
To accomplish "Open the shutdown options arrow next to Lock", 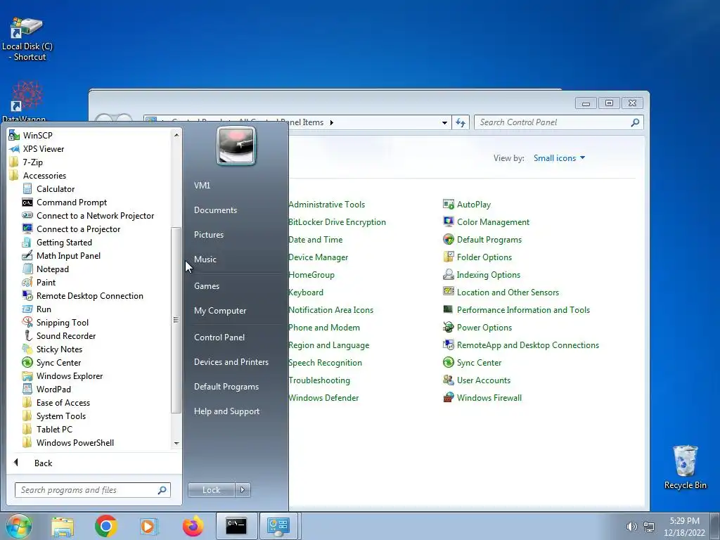I will (x=243, y=490).
